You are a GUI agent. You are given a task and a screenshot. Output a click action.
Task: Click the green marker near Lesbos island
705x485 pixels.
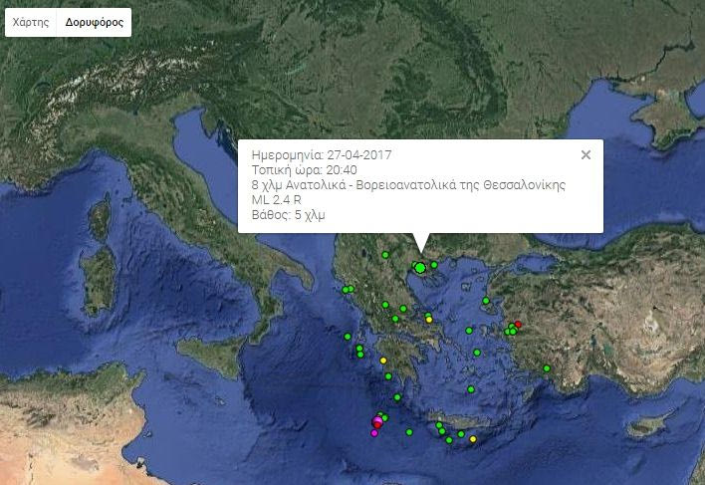(x=485, y=300)
